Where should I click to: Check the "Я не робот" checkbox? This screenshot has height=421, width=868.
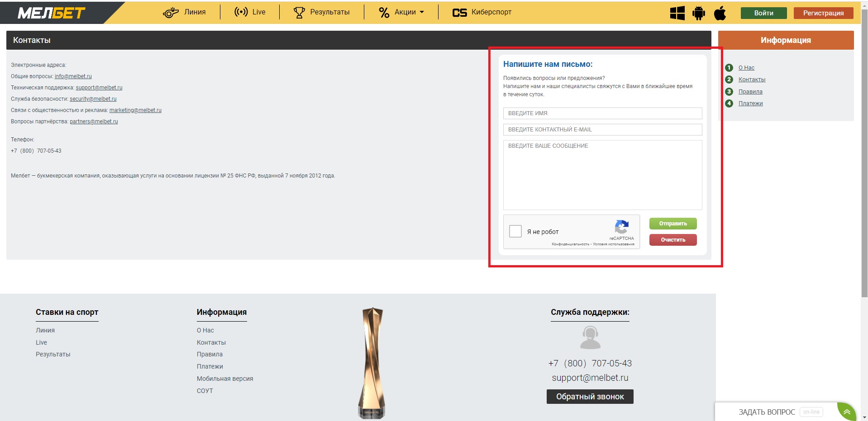(x=515, y=231)
